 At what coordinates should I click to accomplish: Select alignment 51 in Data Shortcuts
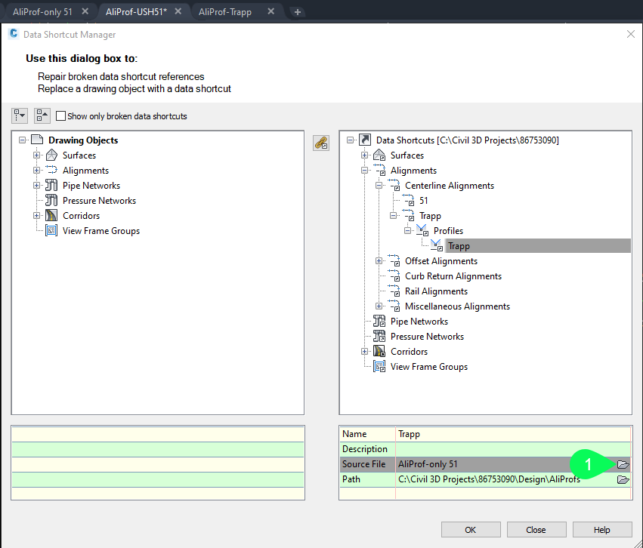click(423, 201)
